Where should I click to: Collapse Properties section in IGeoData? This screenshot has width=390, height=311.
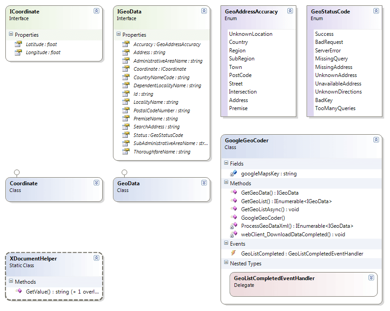coord(118,34)
